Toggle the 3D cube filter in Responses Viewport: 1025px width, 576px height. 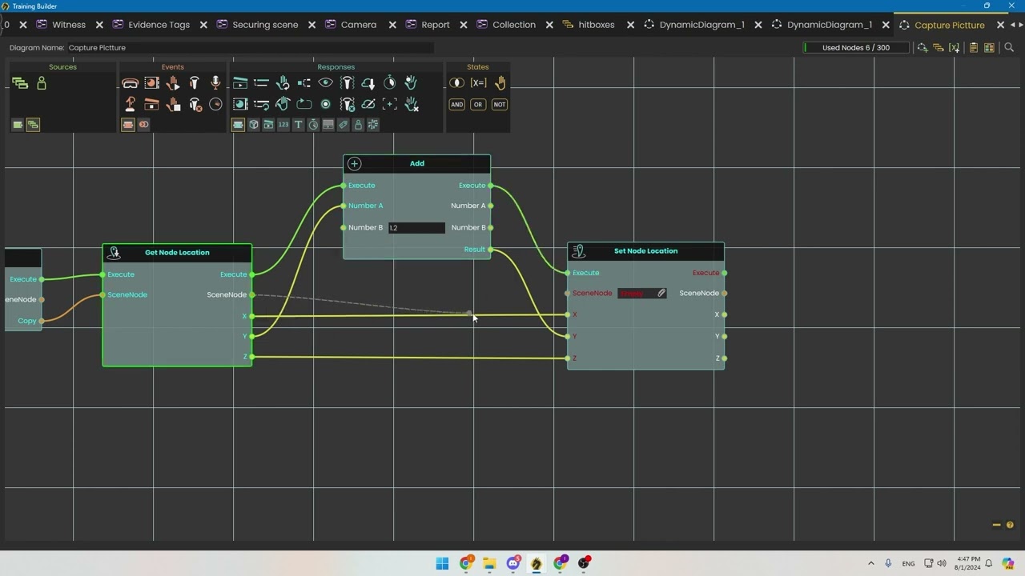253,125
